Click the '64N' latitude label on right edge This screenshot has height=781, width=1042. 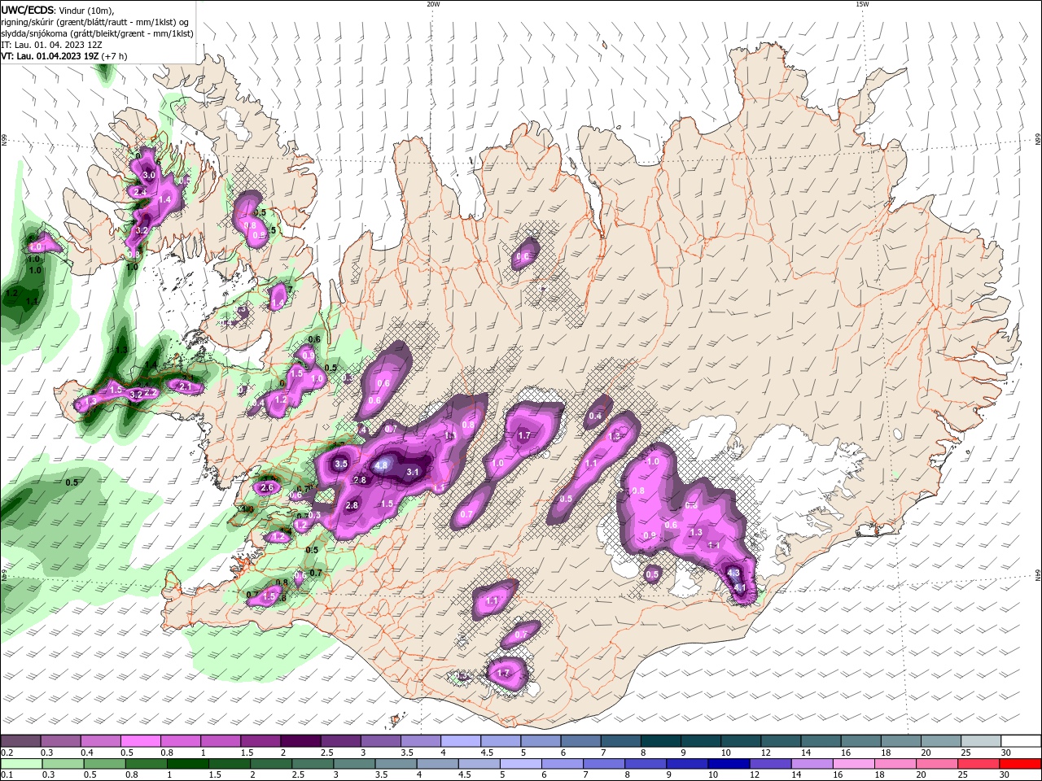point(1038,575)
